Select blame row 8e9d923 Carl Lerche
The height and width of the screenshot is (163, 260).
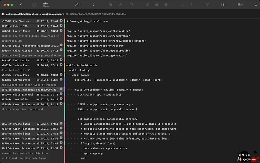click(32, 61)
